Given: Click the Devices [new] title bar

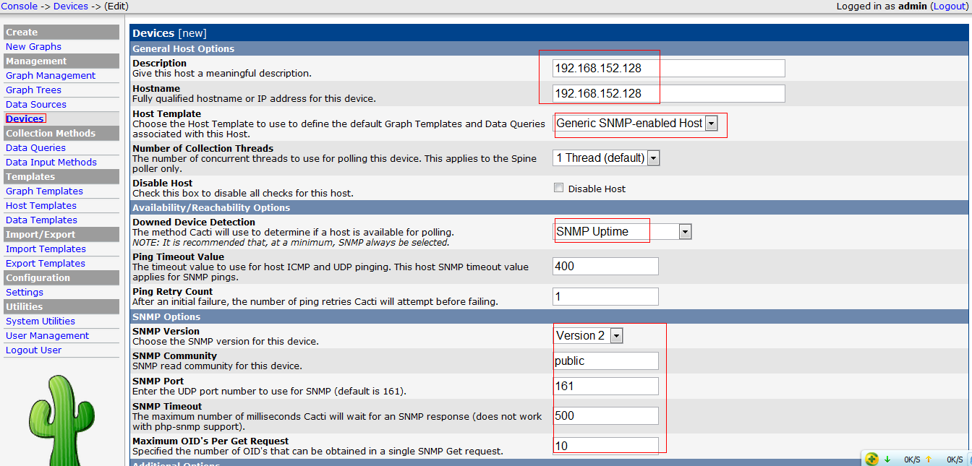Looking at the screenshot, I should pos(549,33).
